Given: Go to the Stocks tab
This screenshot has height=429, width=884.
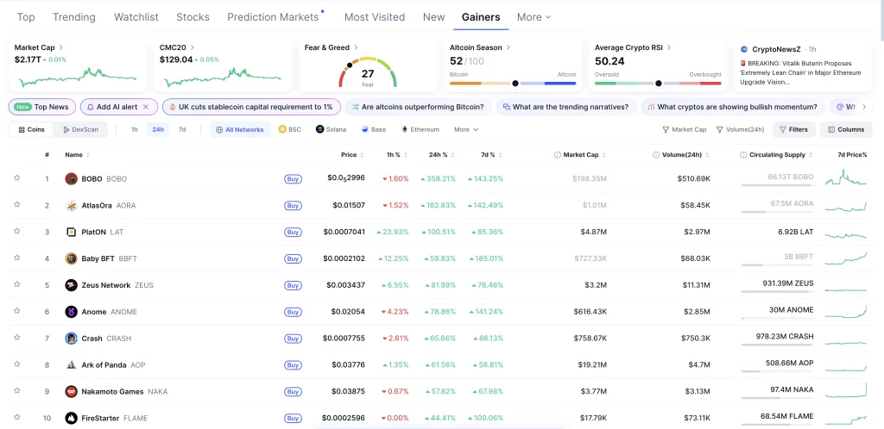Looking at the screenshot, I should click(x=193, y=17).
